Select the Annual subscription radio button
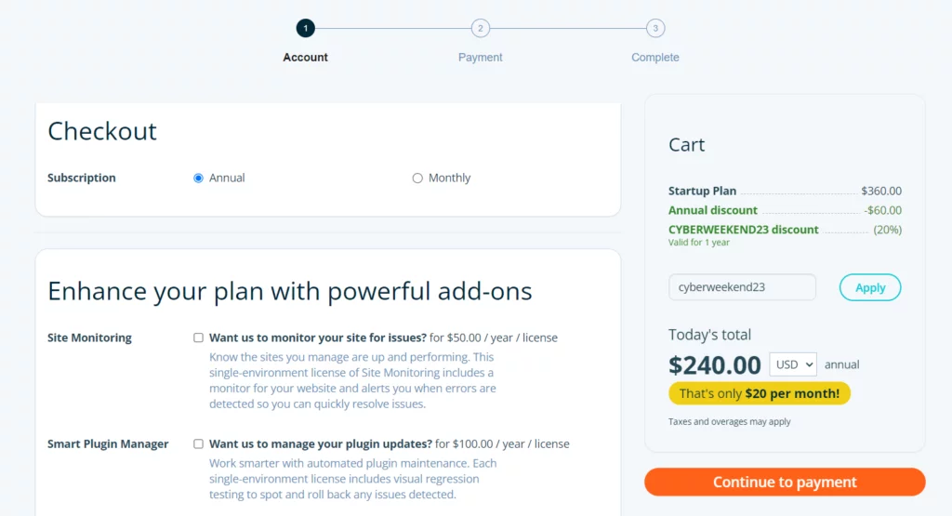This screenshot has width=952, height=516. tap(198, 179)
